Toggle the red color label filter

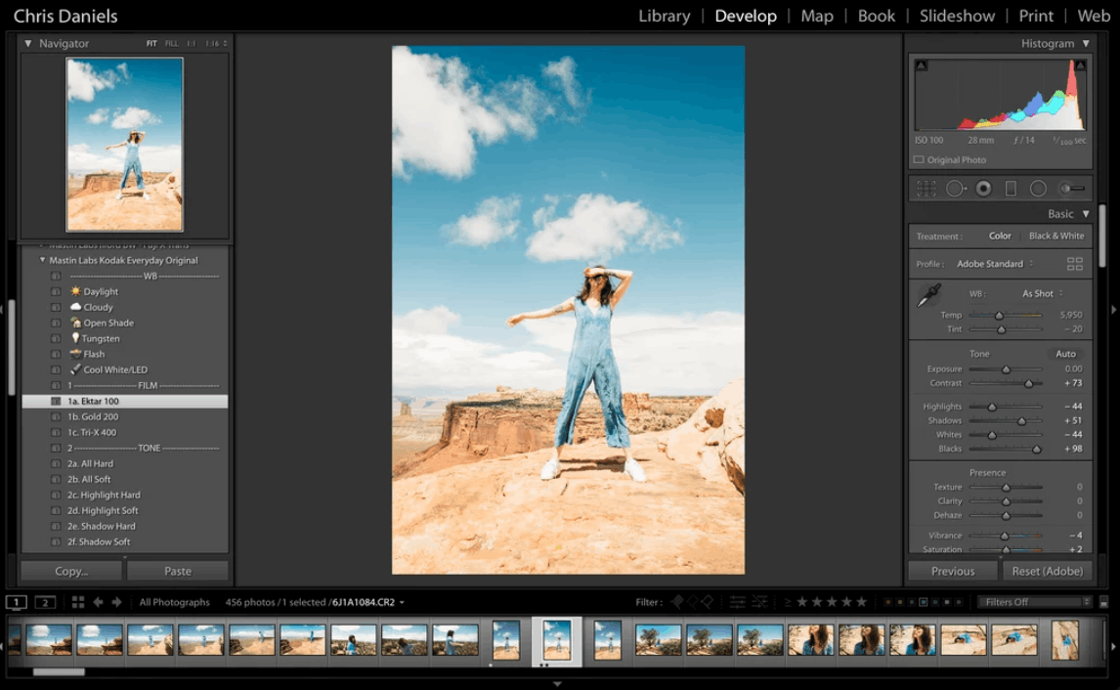(x=887, y=602)
